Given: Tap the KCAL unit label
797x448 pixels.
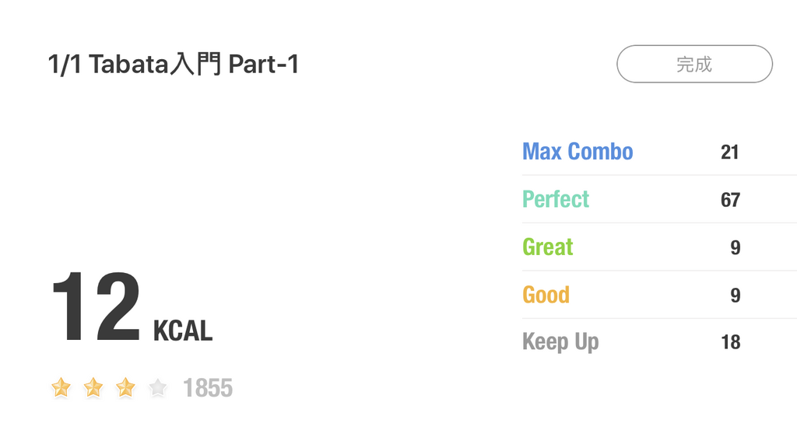Looking at the screenshot, I should coord(183,331).
